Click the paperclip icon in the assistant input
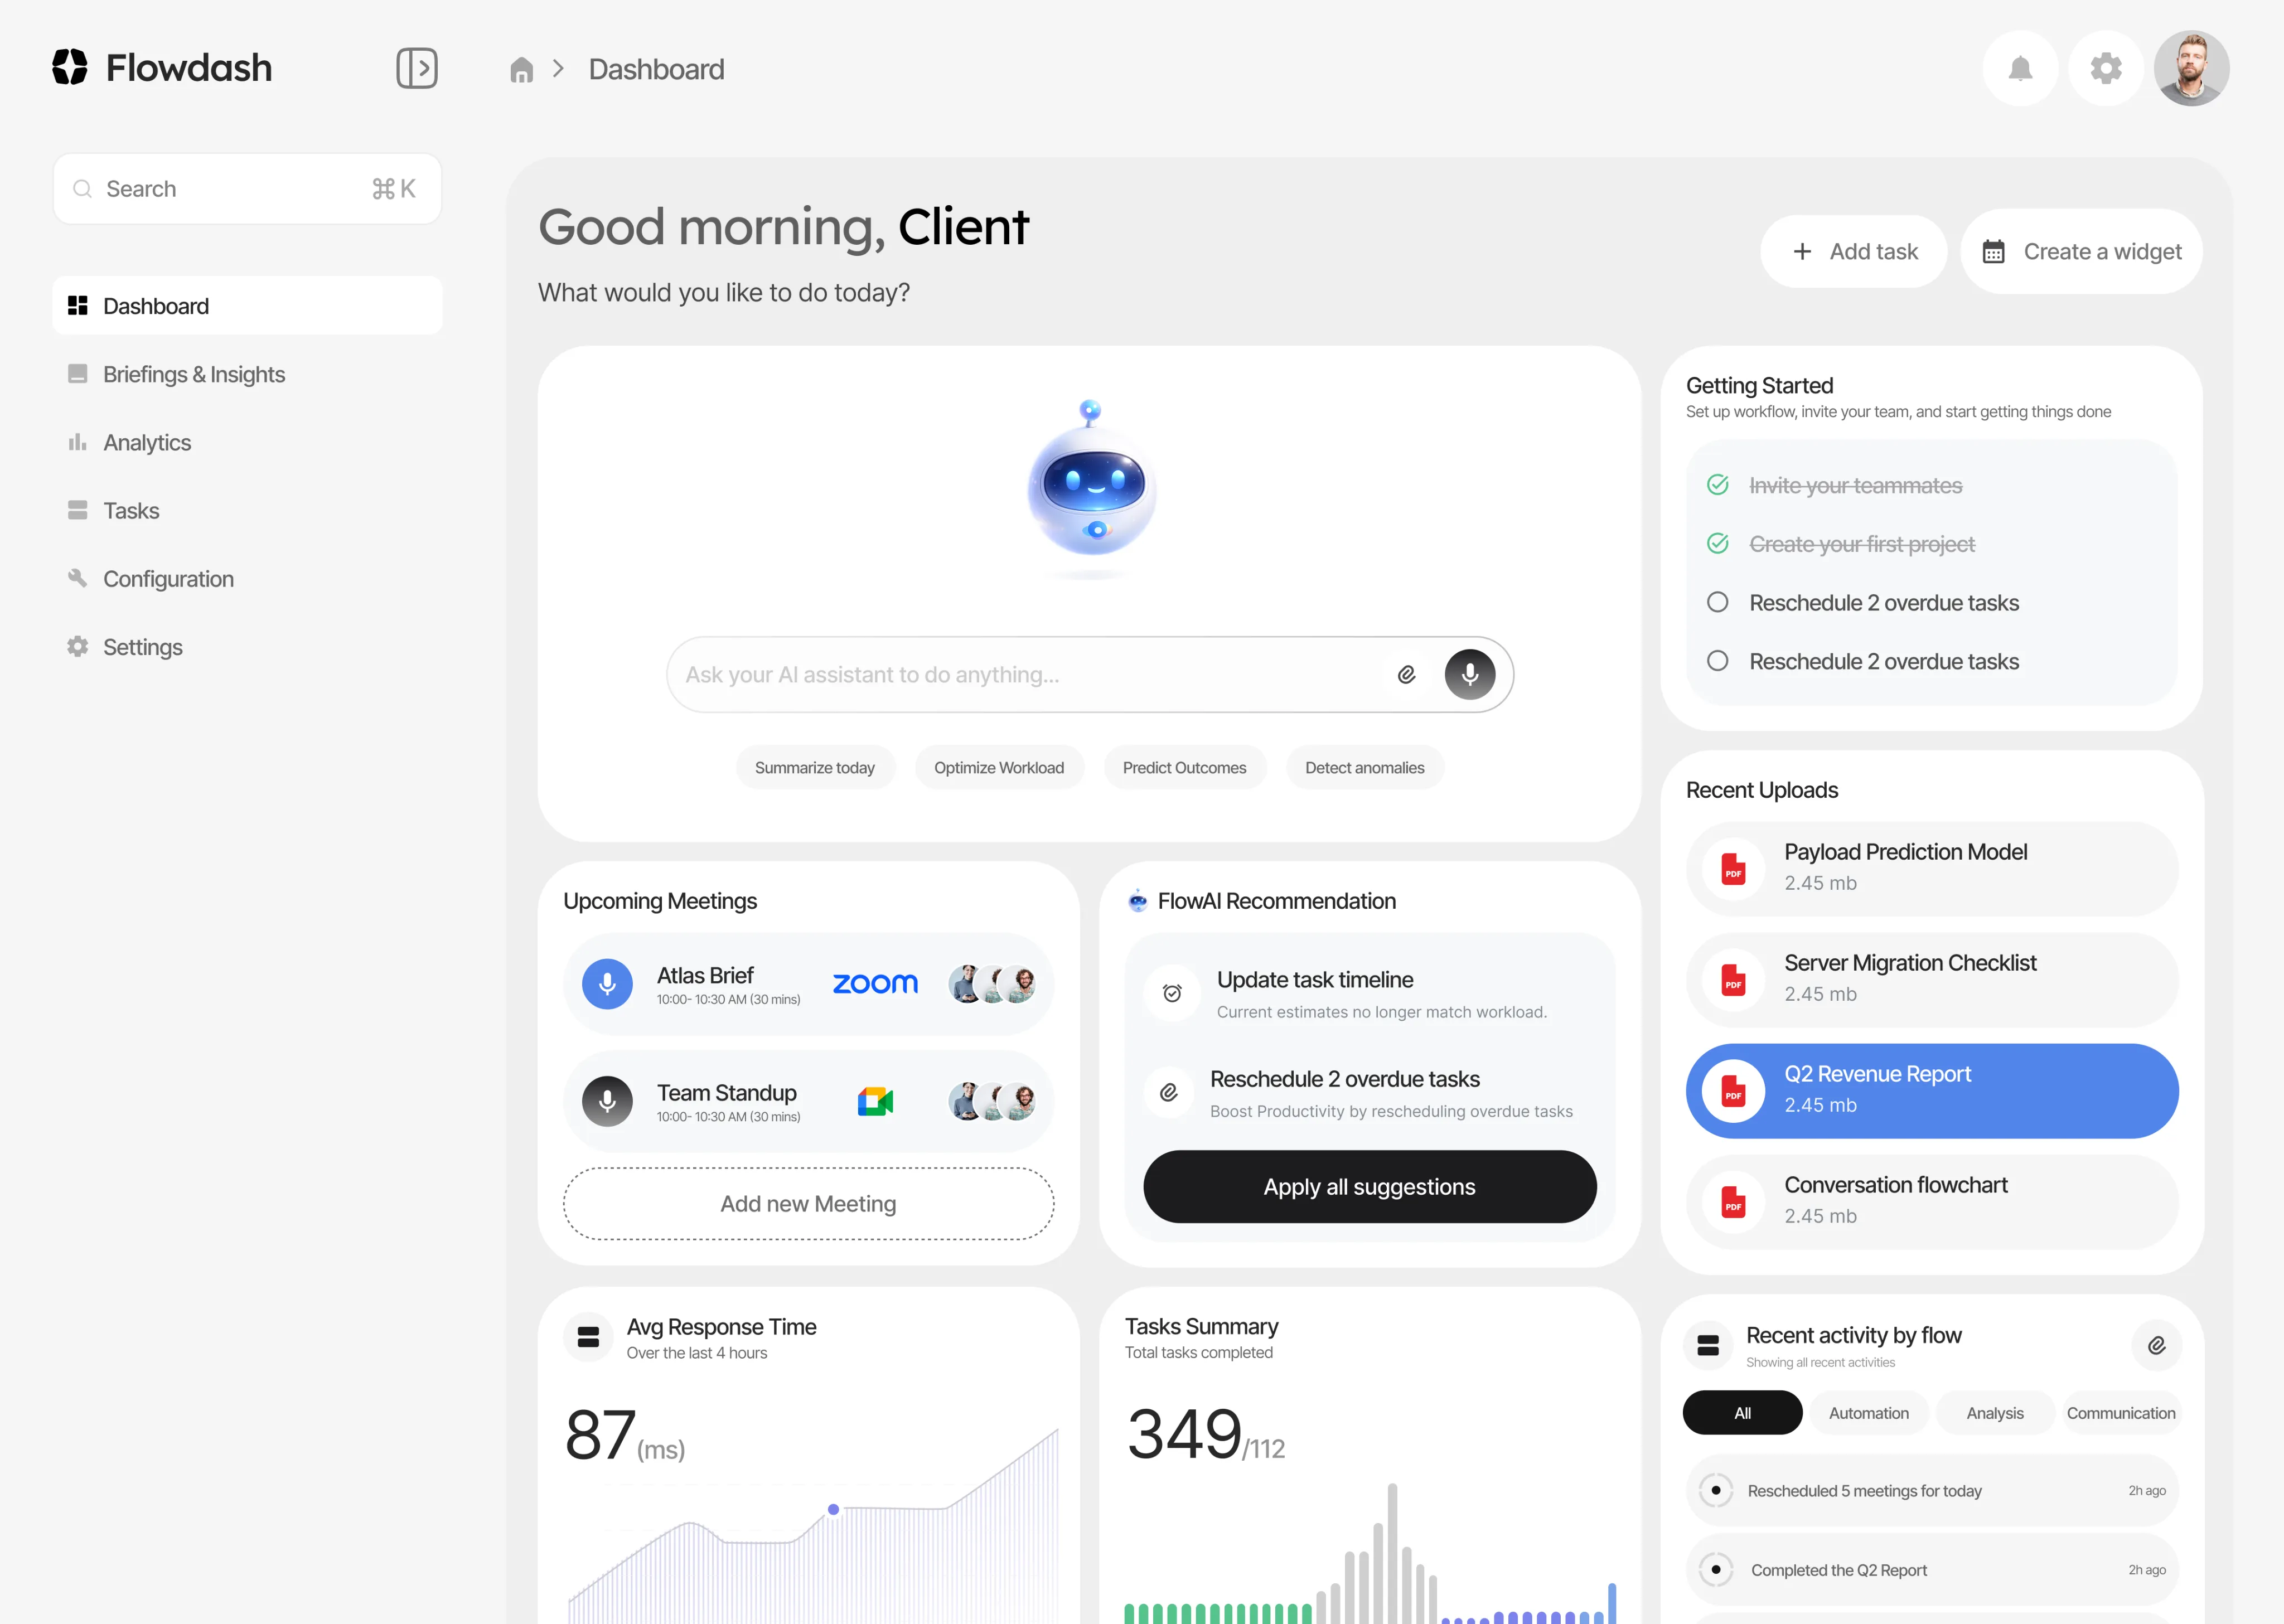The width and height of the screenshot is (2284, 1624). pos(1407,674)
